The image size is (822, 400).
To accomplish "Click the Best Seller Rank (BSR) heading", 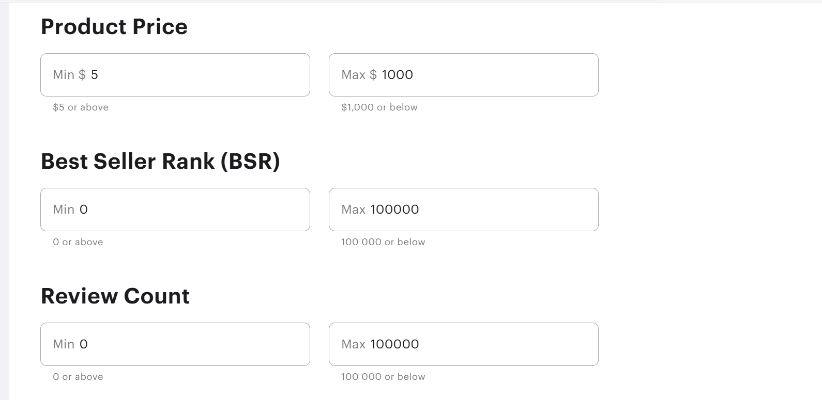I will click(x=160, y=162).
